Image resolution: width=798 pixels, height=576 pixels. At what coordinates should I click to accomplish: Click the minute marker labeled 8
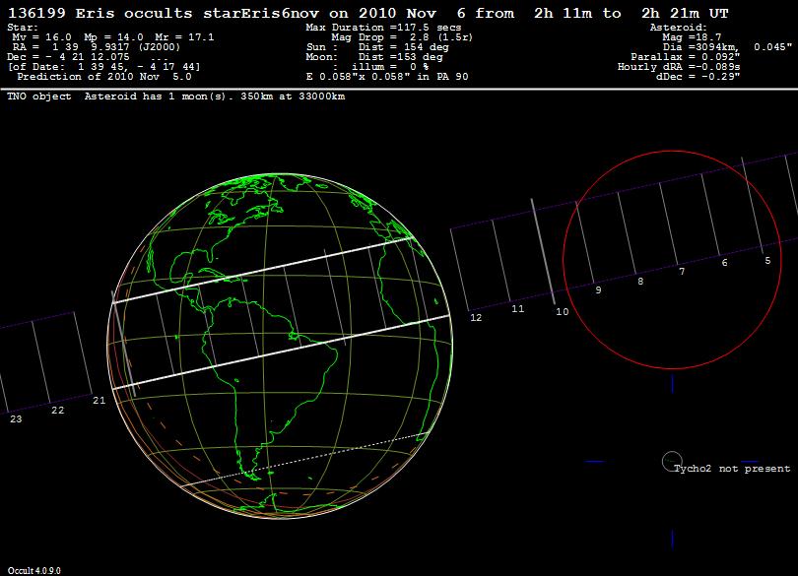[x=640, y=281]
